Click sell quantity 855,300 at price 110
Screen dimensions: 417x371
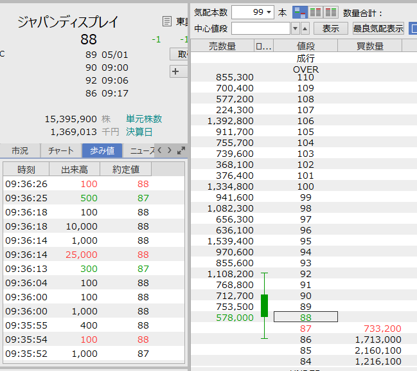(x=235, y=77)
